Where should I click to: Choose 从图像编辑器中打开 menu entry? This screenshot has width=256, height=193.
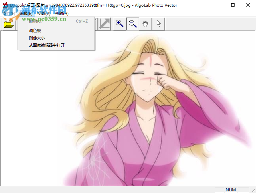(56, 45)
